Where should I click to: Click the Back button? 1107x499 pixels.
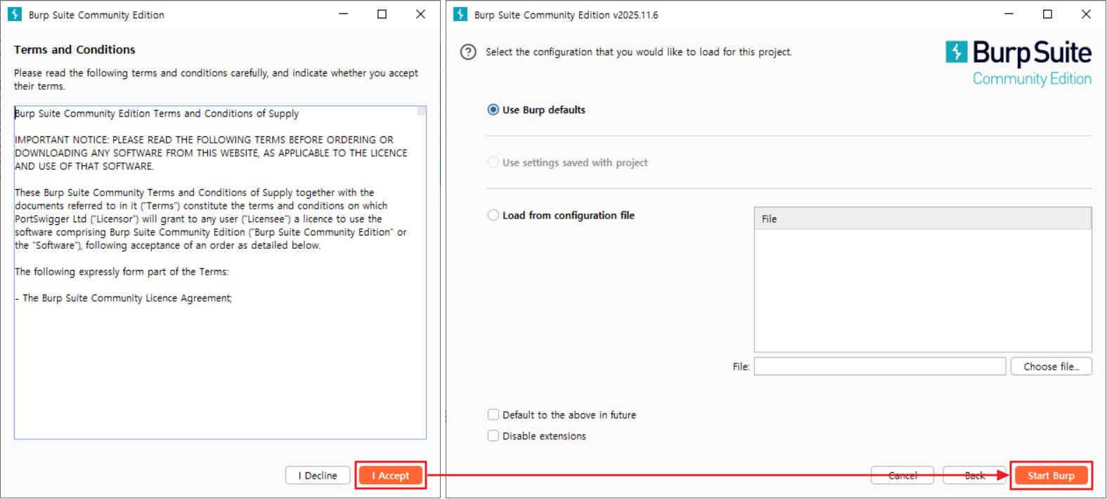coord(975,475)
